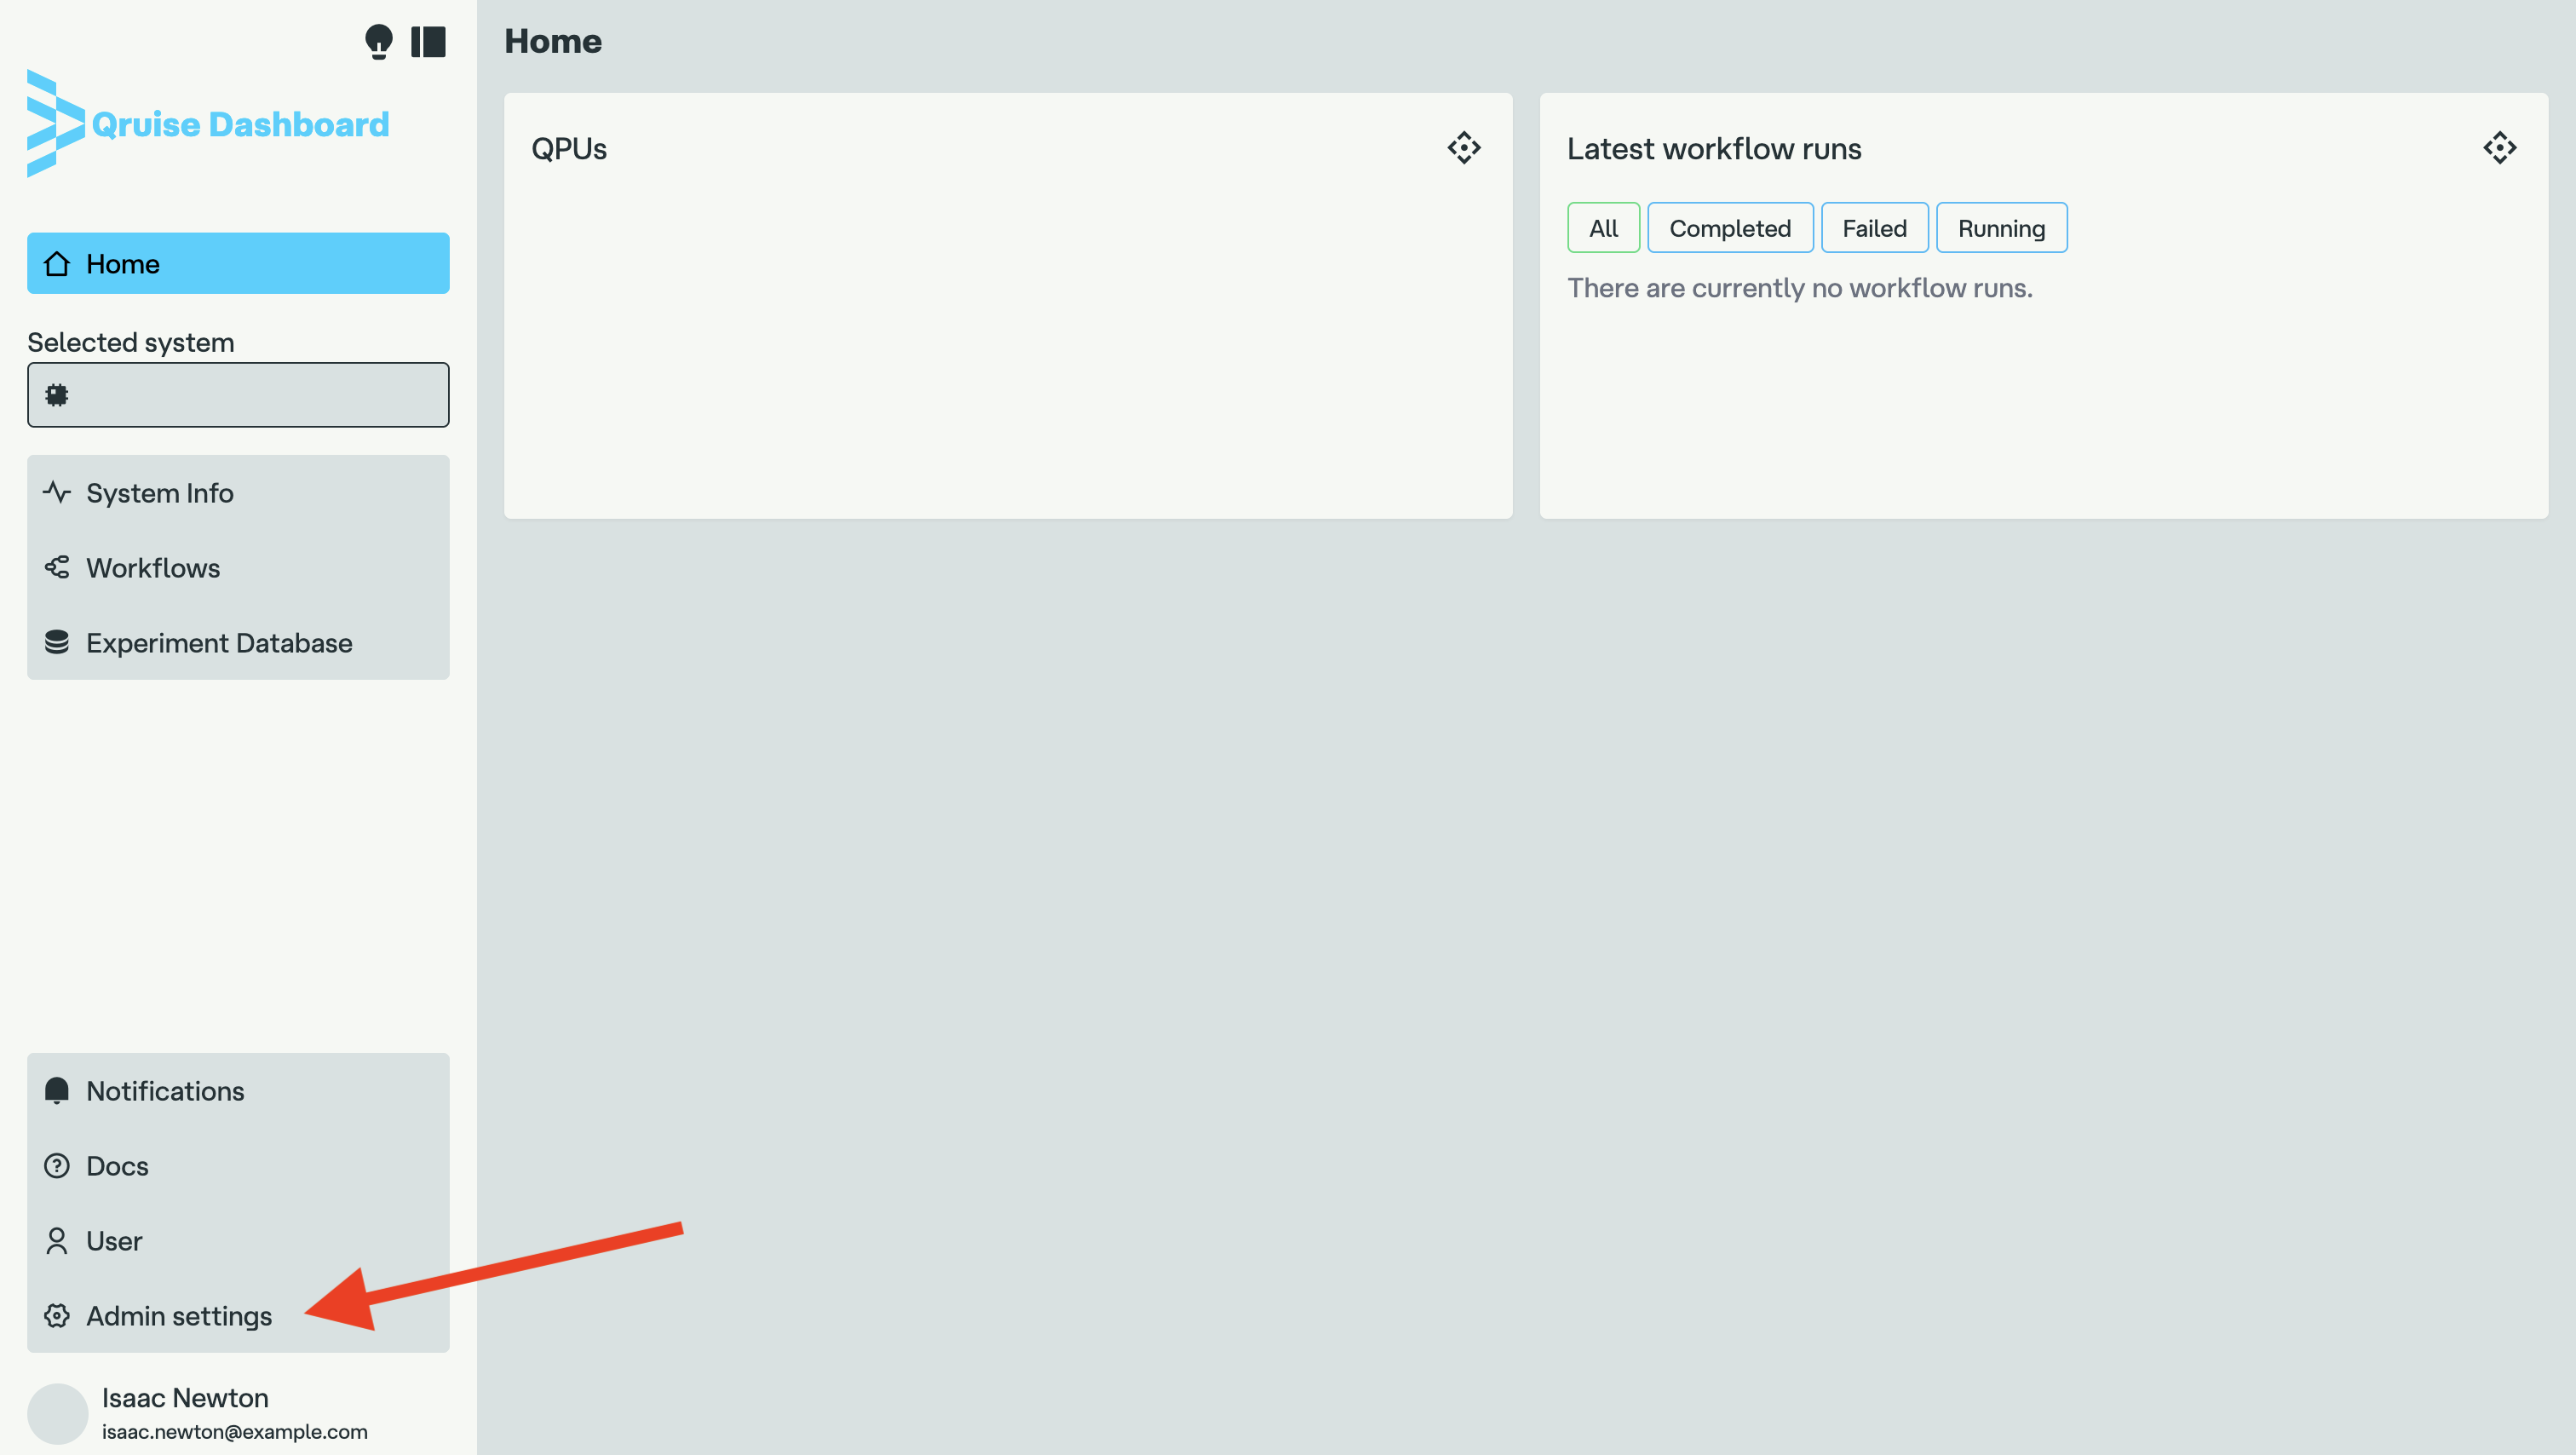The image size is (2576, 1455).
Task: Open Admin settings via the gear icon
Action: pyautogui.click(x=57, y=1315)
